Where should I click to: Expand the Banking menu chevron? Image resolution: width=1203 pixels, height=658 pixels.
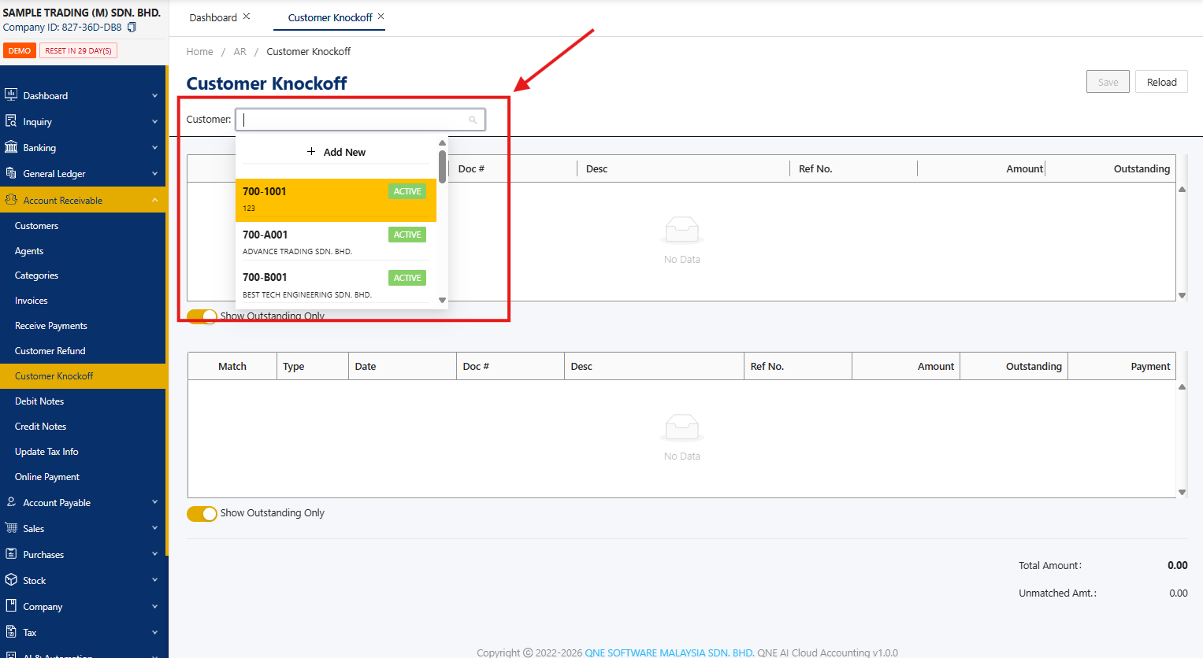(x=154, y=148)
